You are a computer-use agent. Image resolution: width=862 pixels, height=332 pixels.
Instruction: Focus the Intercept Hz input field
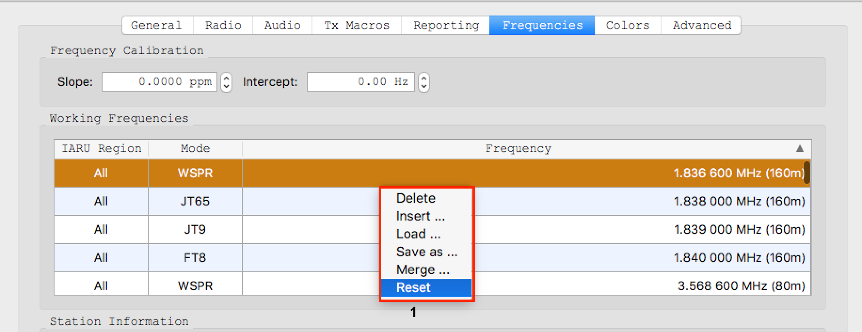coord(361,82)
